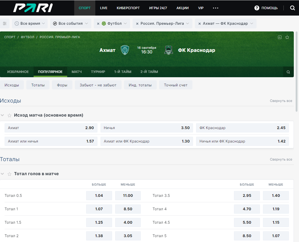Expand the Футбол sport dropdown arrow
Screen dimensions: 299x242
pyautogui.click(x=125, y=23)
